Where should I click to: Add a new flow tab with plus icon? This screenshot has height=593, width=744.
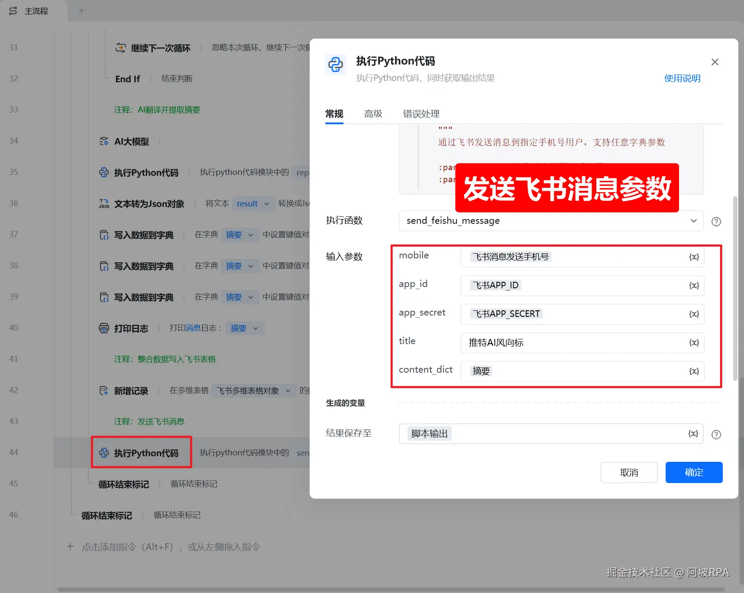coord(81,11)
